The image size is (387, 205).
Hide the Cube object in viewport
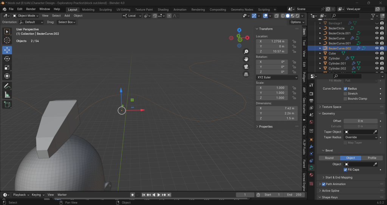[377, 53]
